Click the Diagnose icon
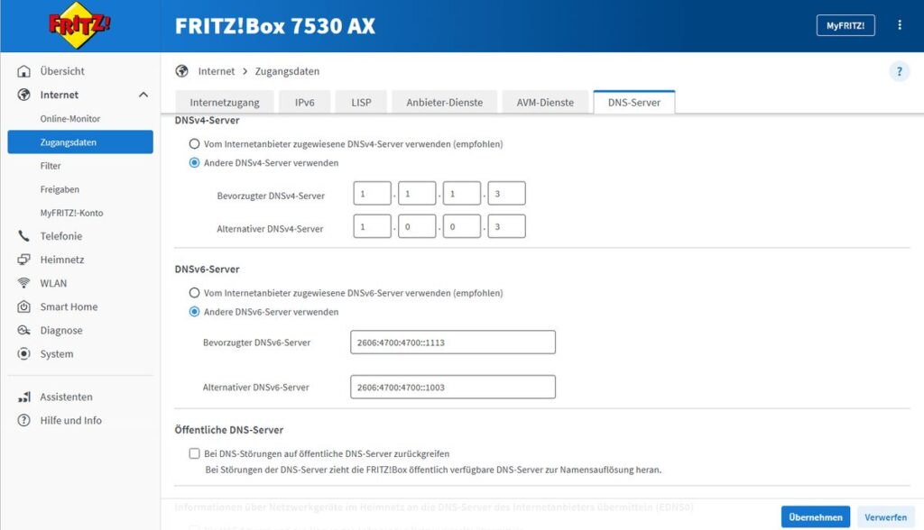Image resolution: width=924 pixels, height=530 pixels. click(23, 331)
